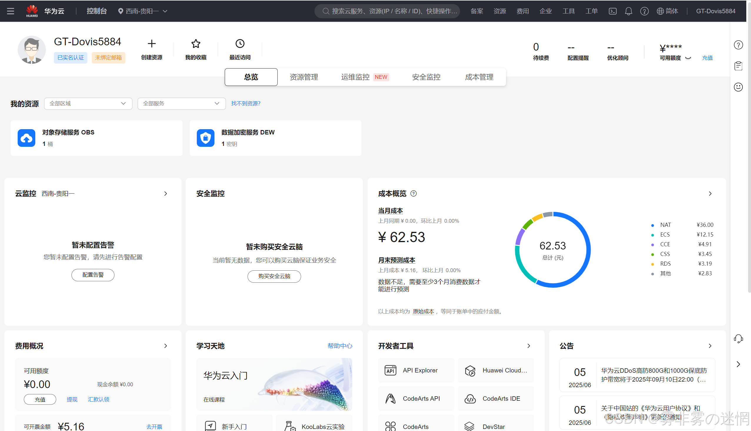
Task: Open the DDoS announcement dated 2025/06
Action: 637,375
